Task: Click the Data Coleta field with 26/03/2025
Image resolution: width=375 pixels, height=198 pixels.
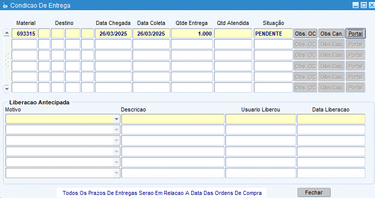Action: click(151, 34)
